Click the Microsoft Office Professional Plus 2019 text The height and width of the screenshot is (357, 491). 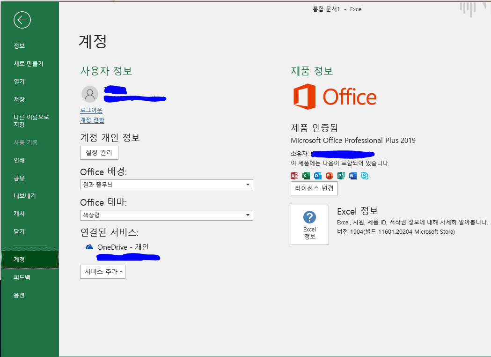pyautogui.click(x=353, y=141)
